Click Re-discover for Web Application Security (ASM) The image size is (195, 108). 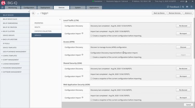[183, 90]
